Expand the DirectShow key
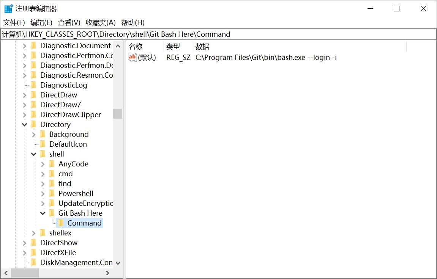Image resolution: width=437 pixels, height=279 pixels. point(25,243)
